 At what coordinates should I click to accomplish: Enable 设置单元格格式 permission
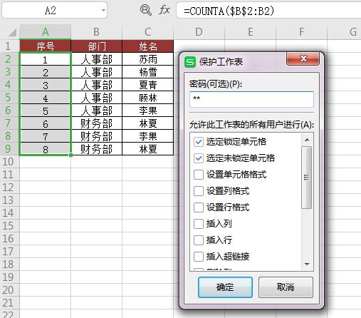[199, 175]
